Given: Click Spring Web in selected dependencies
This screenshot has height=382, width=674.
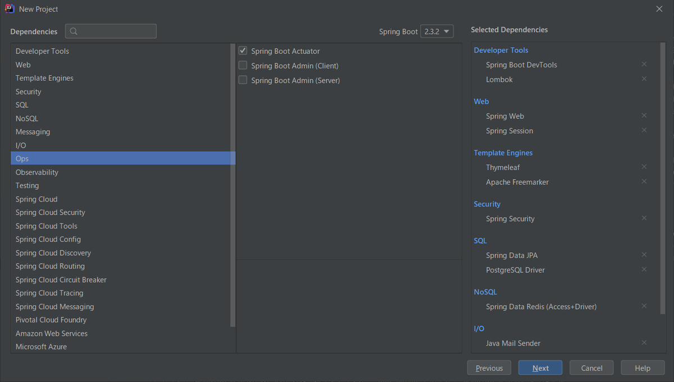Looking at the screenshot, I should tap(505, 116).
